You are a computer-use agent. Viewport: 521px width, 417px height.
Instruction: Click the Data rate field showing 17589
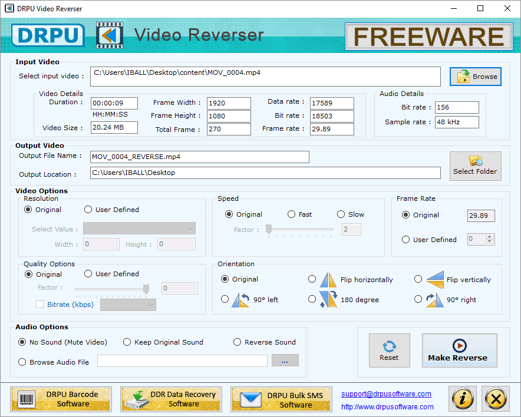tap(332, 103)
